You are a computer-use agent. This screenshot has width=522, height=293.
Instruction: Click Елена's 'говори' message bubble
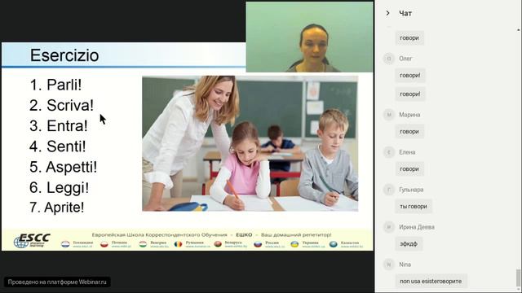(409, 169)
